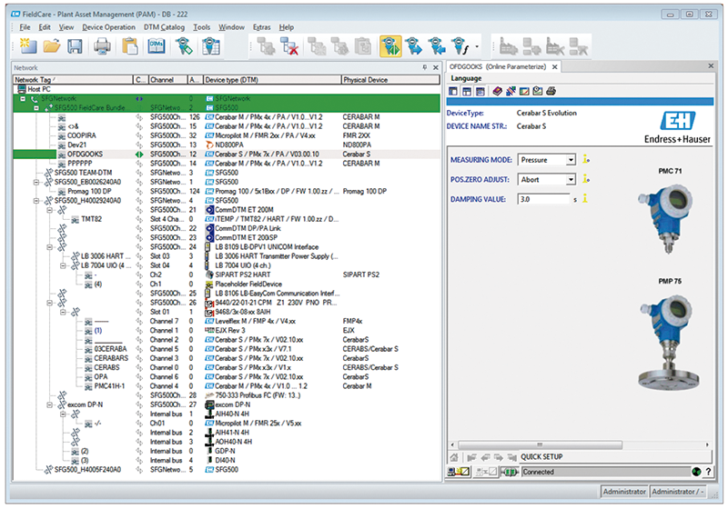The width and height of the screenshot is (728, 509).
Task: Open project using the folder icon
Action: (52, 45)
